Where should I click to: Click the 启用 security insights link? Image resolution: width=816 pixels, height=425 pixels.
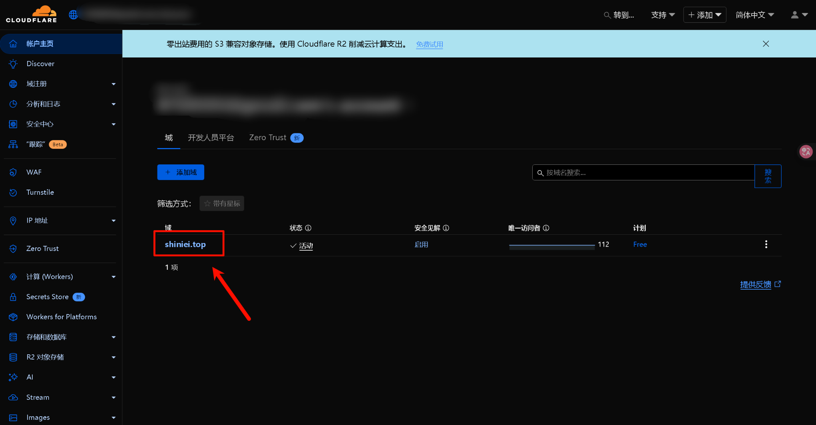tap(421, 244)
